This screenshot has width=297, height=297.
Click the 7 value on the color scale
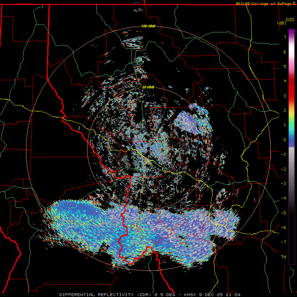click(x=285, y=37)
